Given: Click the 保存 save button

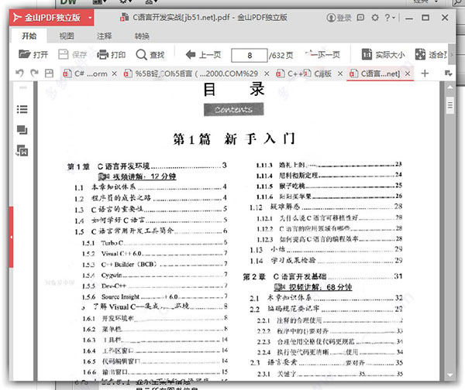Looking at the screenshot, I should tap(72, 55).
